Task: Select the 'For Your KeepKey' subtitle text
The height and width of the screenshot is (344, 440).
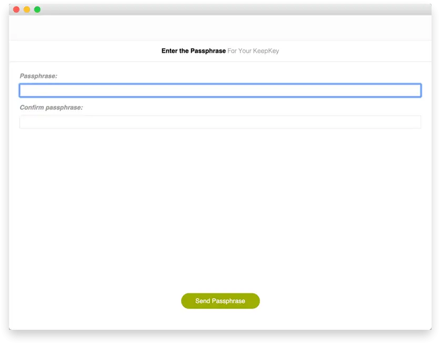Action: point(253,51)
